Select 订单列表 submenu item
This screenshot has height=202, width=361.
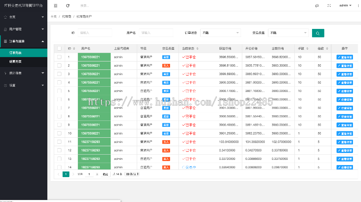(24, 53)
